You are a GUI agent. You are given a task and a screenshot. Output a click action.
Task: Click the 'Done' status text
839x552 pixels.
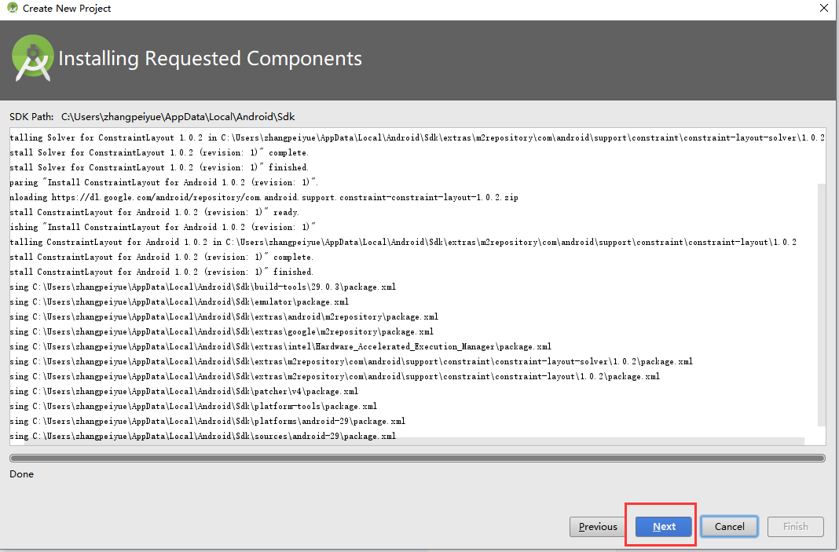(x=21, y=474)
